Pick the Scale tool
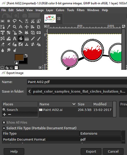The image size is (127, 155). pyautogui.click(x=15, y=33)
